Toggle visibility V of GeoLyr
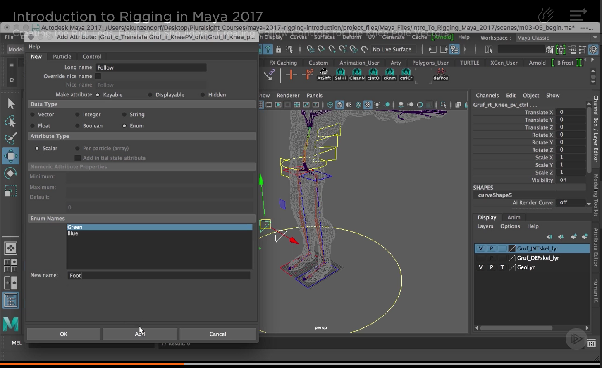The height and width of the screenshot is (368, 602). click(x=480, y=267)
